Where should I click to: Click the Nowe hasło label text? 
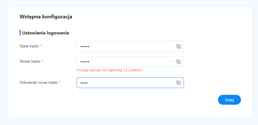(x=30, y=61)
